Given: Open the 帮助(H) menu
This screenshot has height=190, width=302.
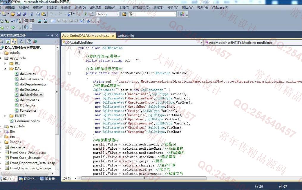Looking at the screenshot, I should [202, 7].
